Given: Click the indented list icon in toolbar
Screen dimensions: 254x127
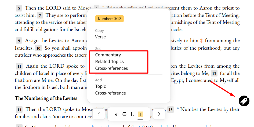Looking at the screenshot, I should click(124, 114).
